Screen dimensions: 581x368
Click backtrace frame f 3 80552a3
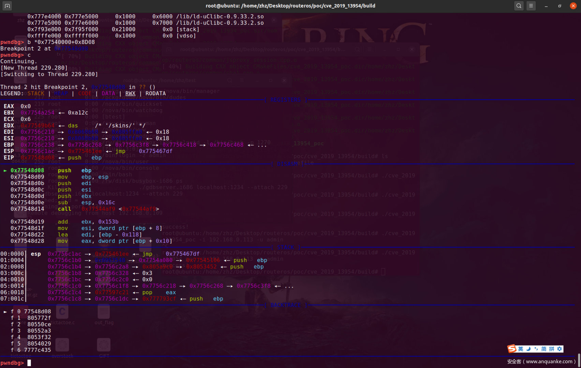click(x=31, y=331)
